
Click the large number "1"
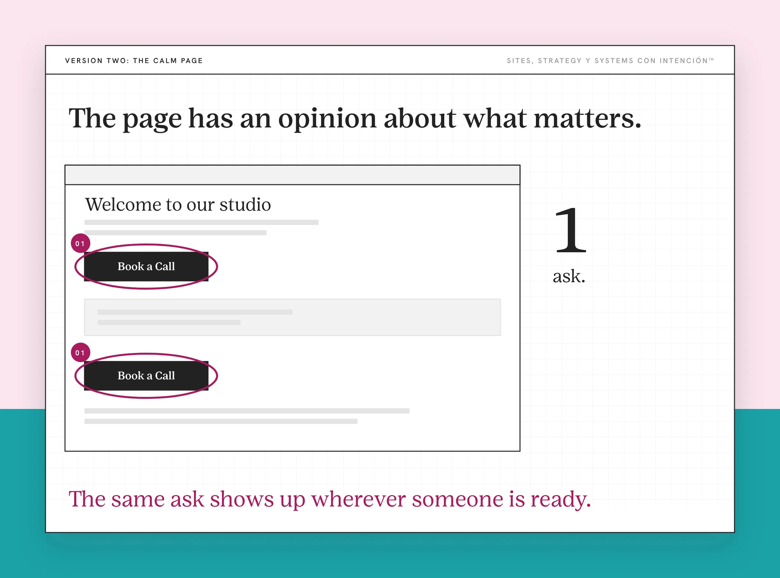tap(571, 230)
